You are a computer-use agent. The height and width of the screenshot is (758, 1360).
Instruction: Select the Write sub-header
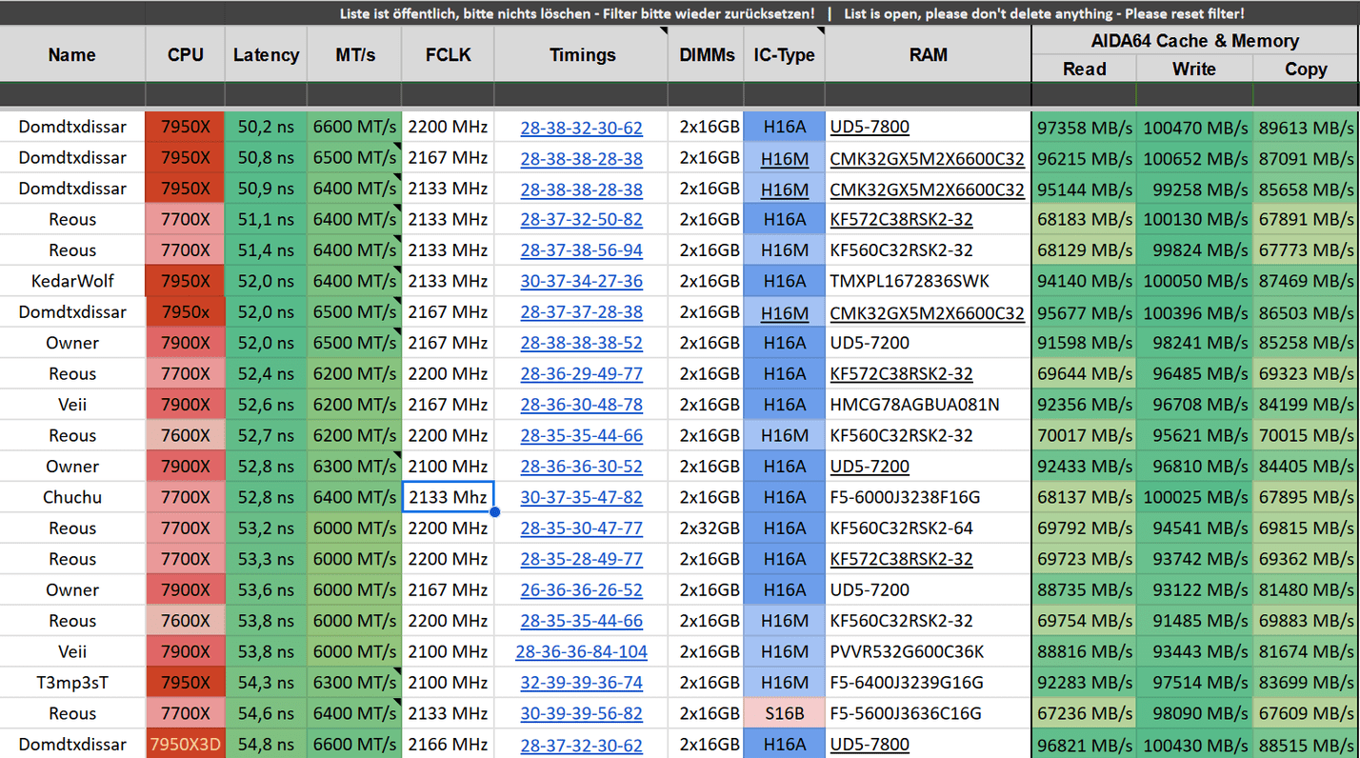(1194, 69)
